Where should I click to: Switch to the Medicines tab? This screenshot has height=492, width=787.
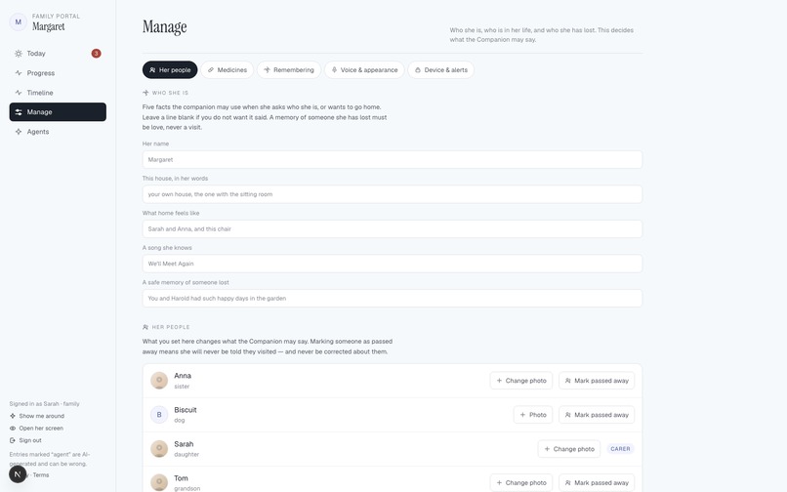[x=228, y=69]
